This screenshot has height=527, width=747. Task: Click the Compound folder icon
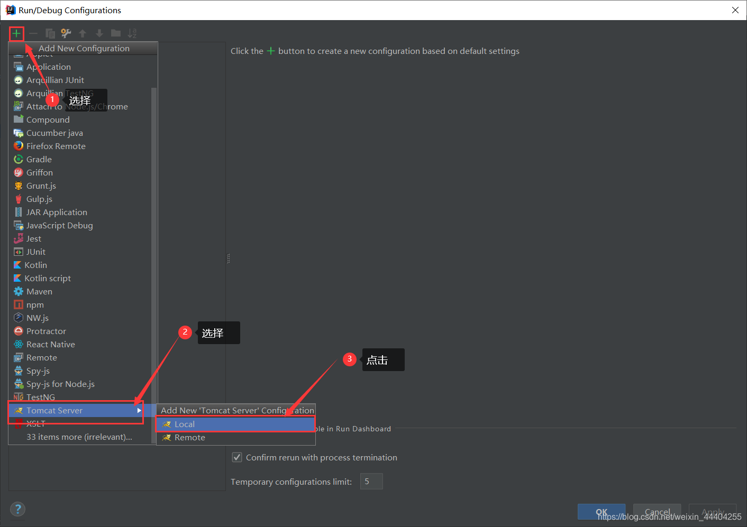(19, 119)
